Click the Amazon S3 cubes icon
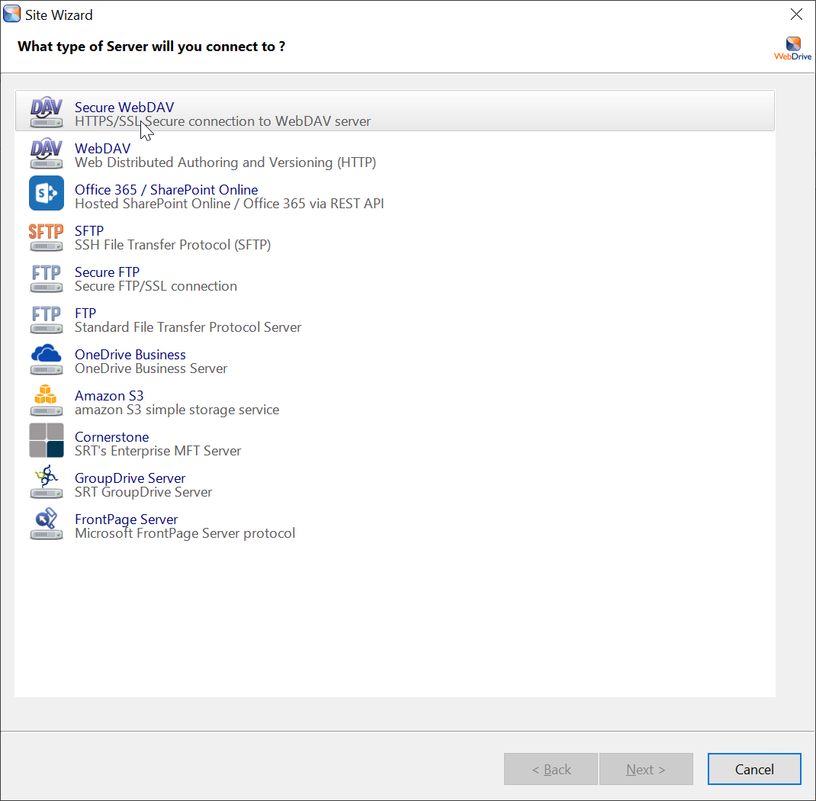Image resolution: width=816 pixels, height=801 pixels. point(47,400)
